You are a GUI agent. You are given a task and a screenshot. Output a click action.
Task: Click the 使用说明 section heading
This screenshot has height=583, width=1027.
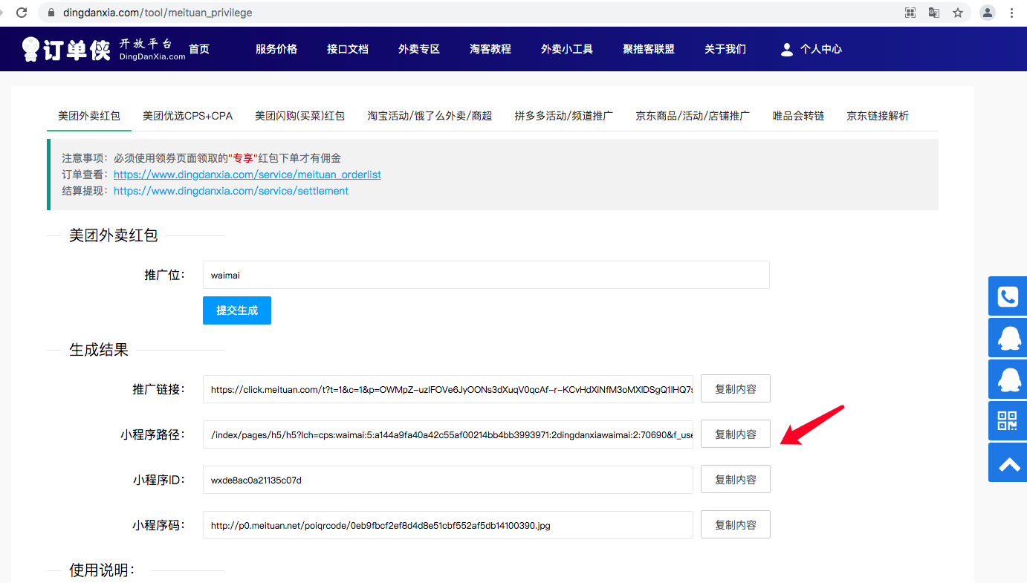102,570
